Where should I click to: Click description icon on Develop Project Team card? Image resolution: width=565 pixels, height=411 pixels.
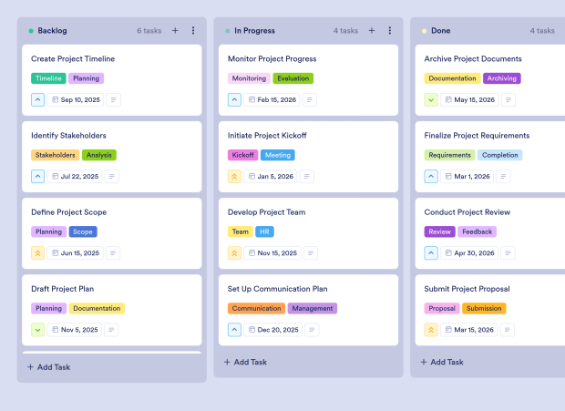pyautogui.click(x=312, y=253)
